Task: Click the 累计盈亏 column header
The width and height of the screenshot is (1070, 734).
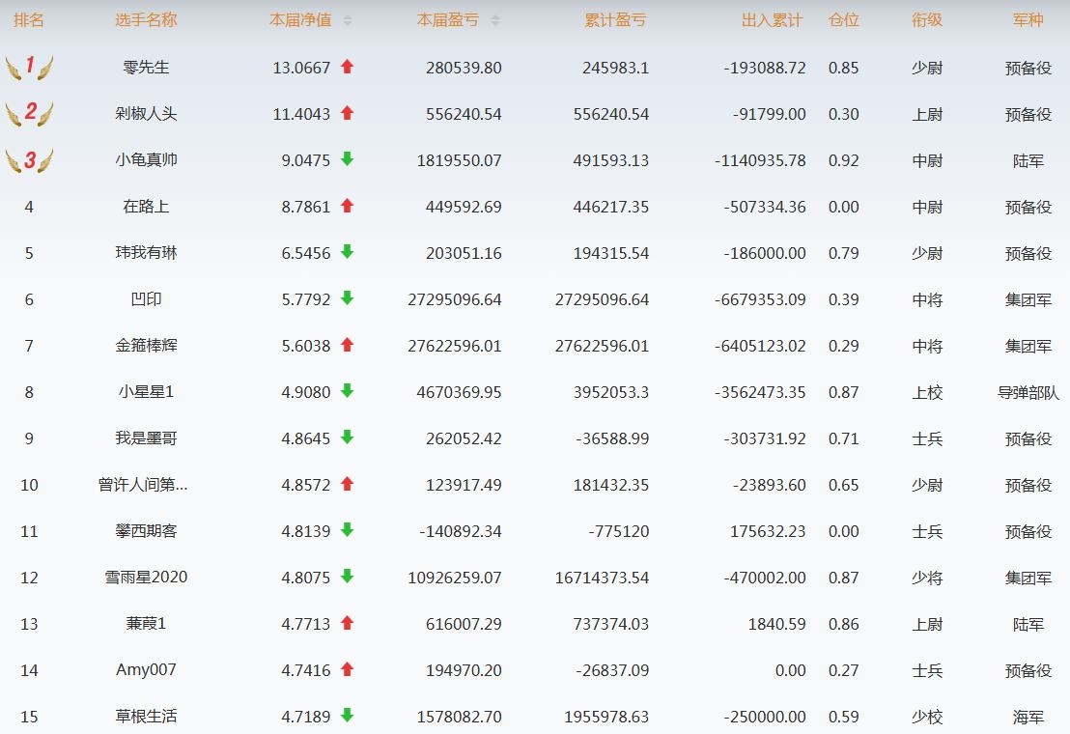Action: (x=615, y=20)
